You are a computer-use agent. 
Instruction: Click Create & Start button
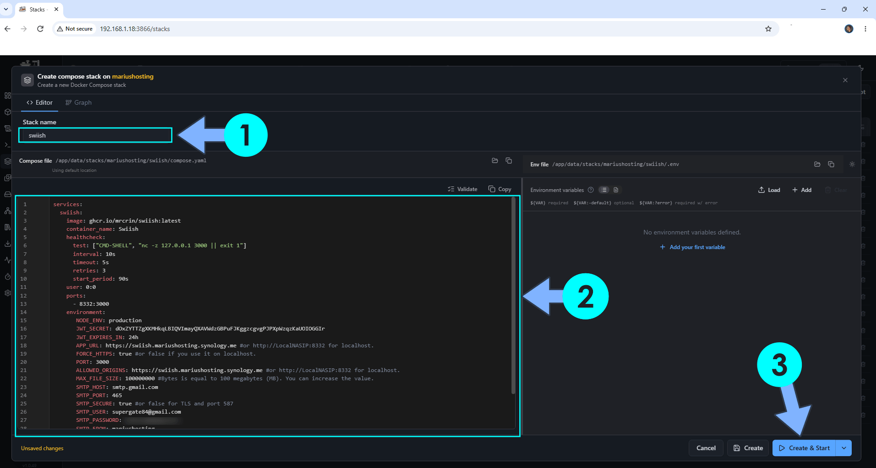tap(804, 448)
